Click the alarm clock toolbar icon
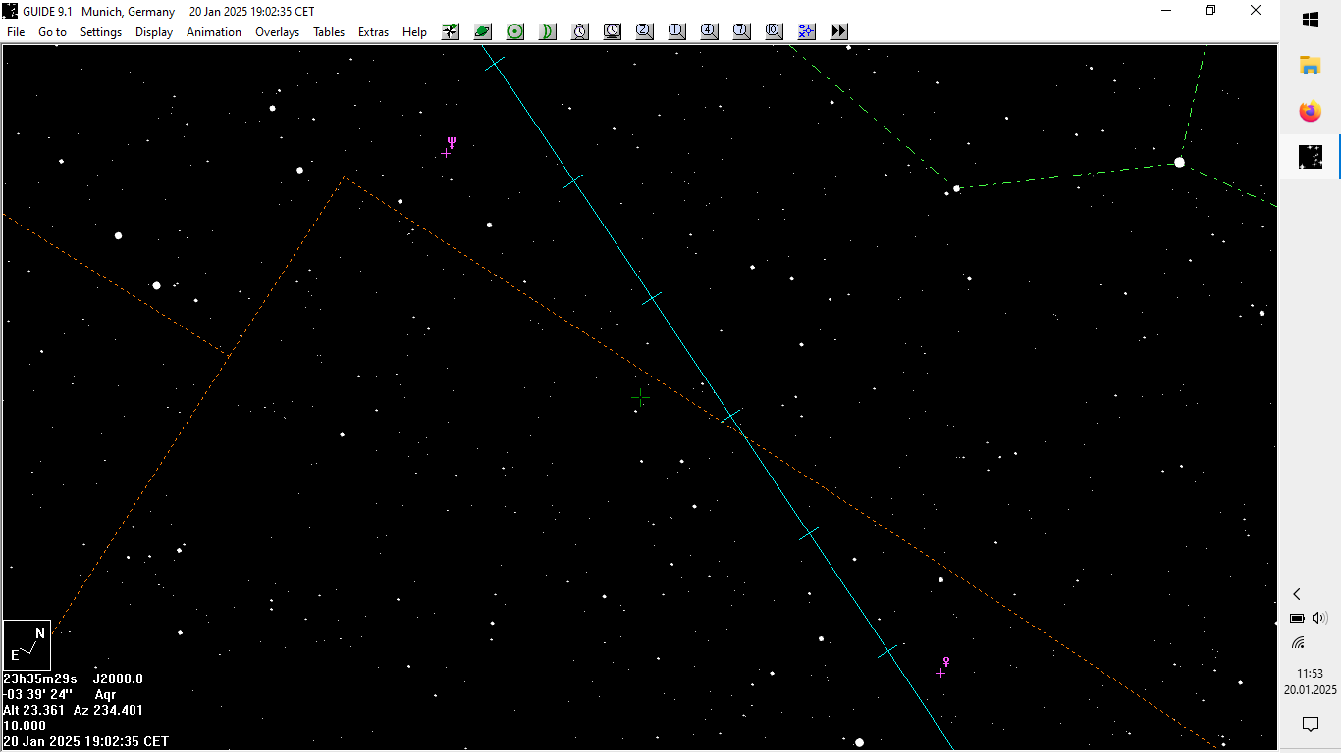This screenshot has width=1341, height=753. point(580,31)
